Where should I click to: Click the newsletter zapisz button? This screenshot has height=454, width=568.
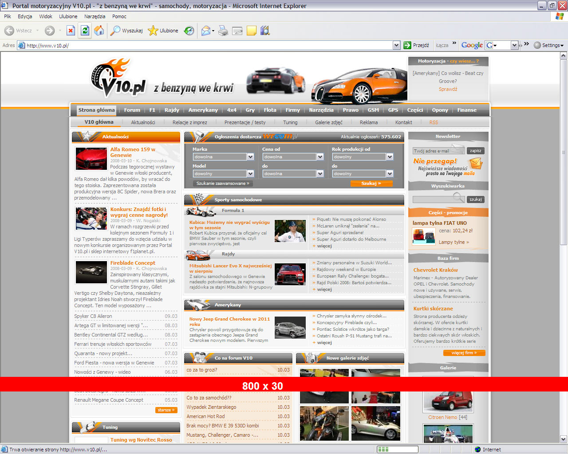point(475,151)
